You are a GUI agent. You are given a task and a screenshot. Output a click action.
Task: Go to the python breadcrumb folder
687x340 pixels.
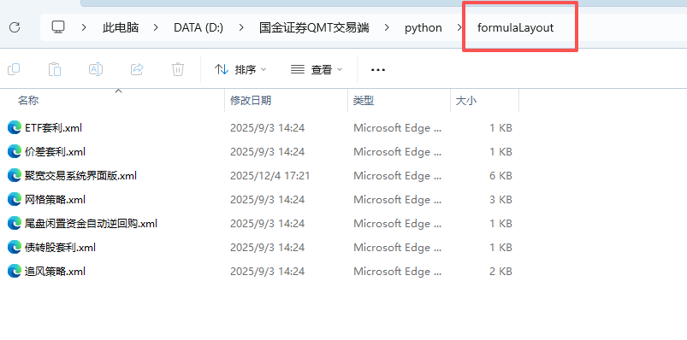tap(423, 27)
